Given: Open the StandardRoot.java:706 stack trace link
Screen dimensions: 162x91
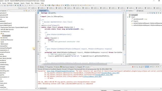Looking at the screenshot, I should click(x=104, y=75).
